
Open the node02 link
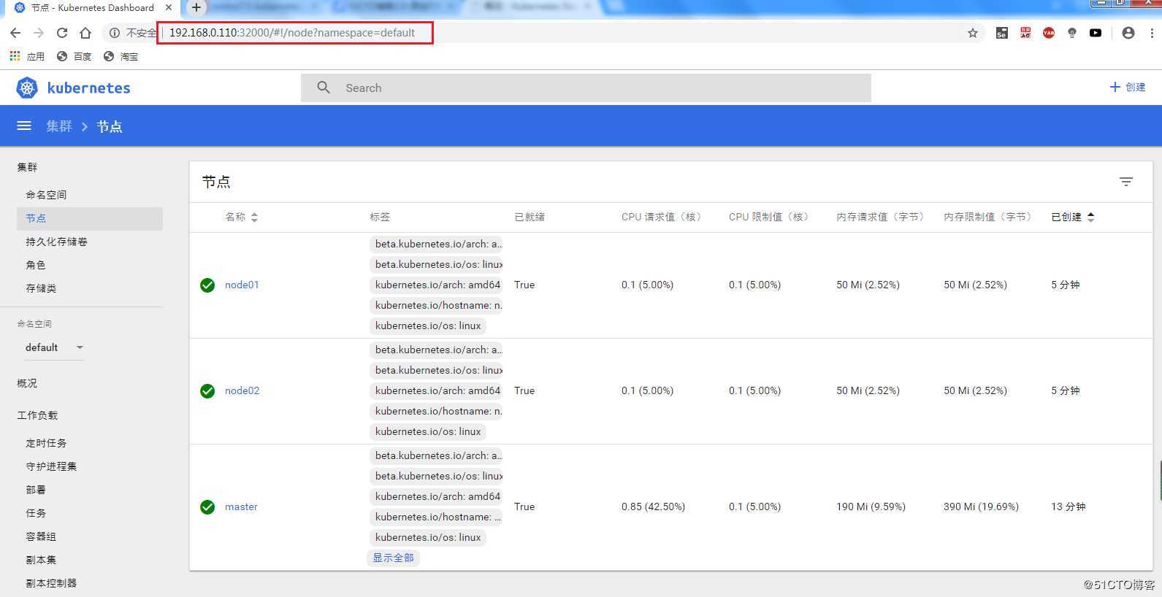242,390
